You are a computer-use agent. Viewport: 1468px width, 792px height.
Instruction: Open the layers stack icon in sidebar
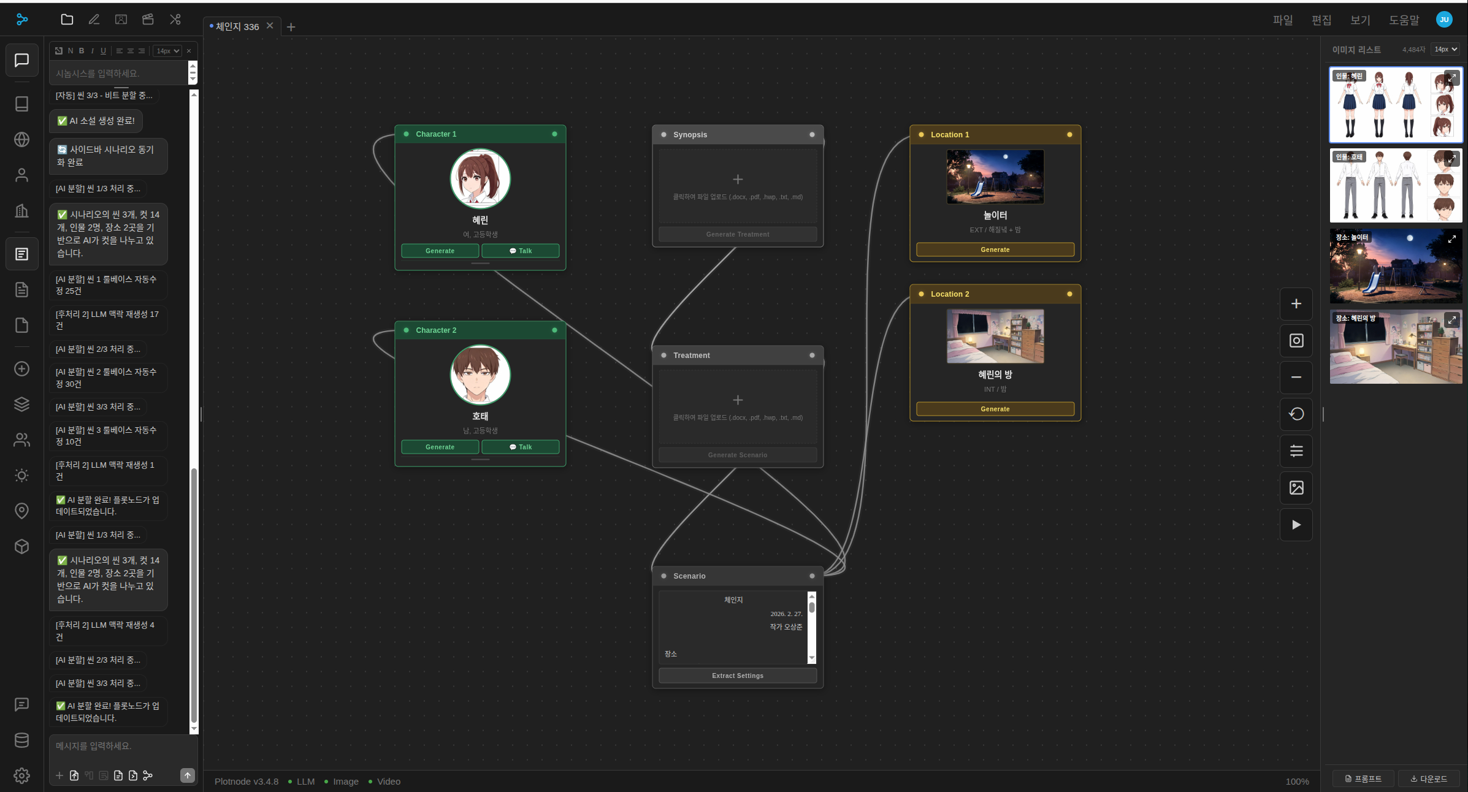21,405
